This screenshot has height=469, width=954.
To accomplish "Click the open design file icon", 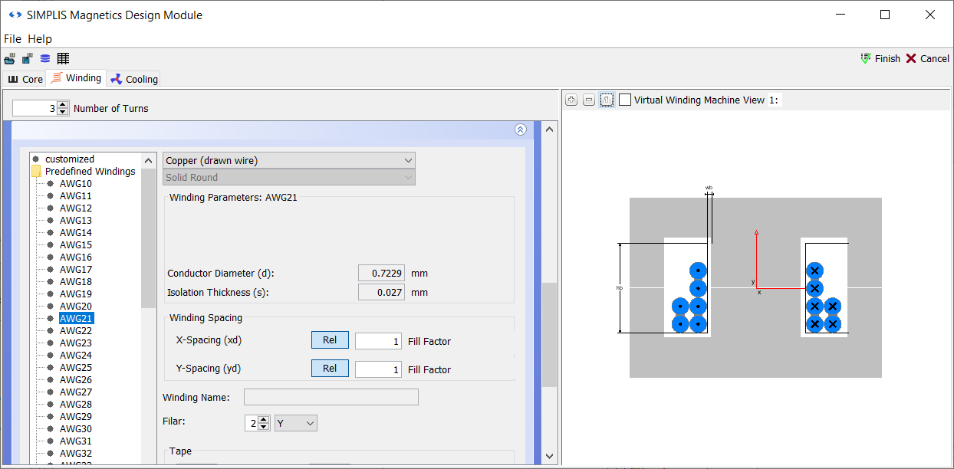I will click(10, 59).
